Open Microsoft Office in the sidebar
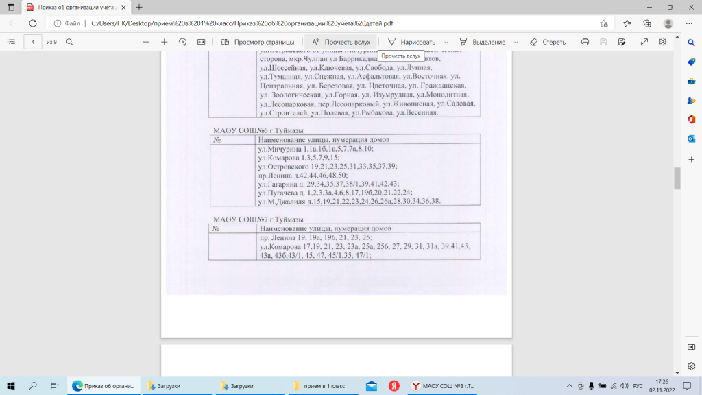 coord(691,119)
